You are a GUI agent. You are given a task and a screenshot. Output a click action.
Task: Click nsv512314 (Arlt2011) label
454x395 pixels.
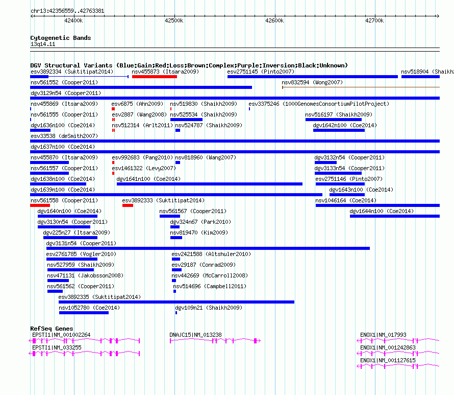(142, 125)
